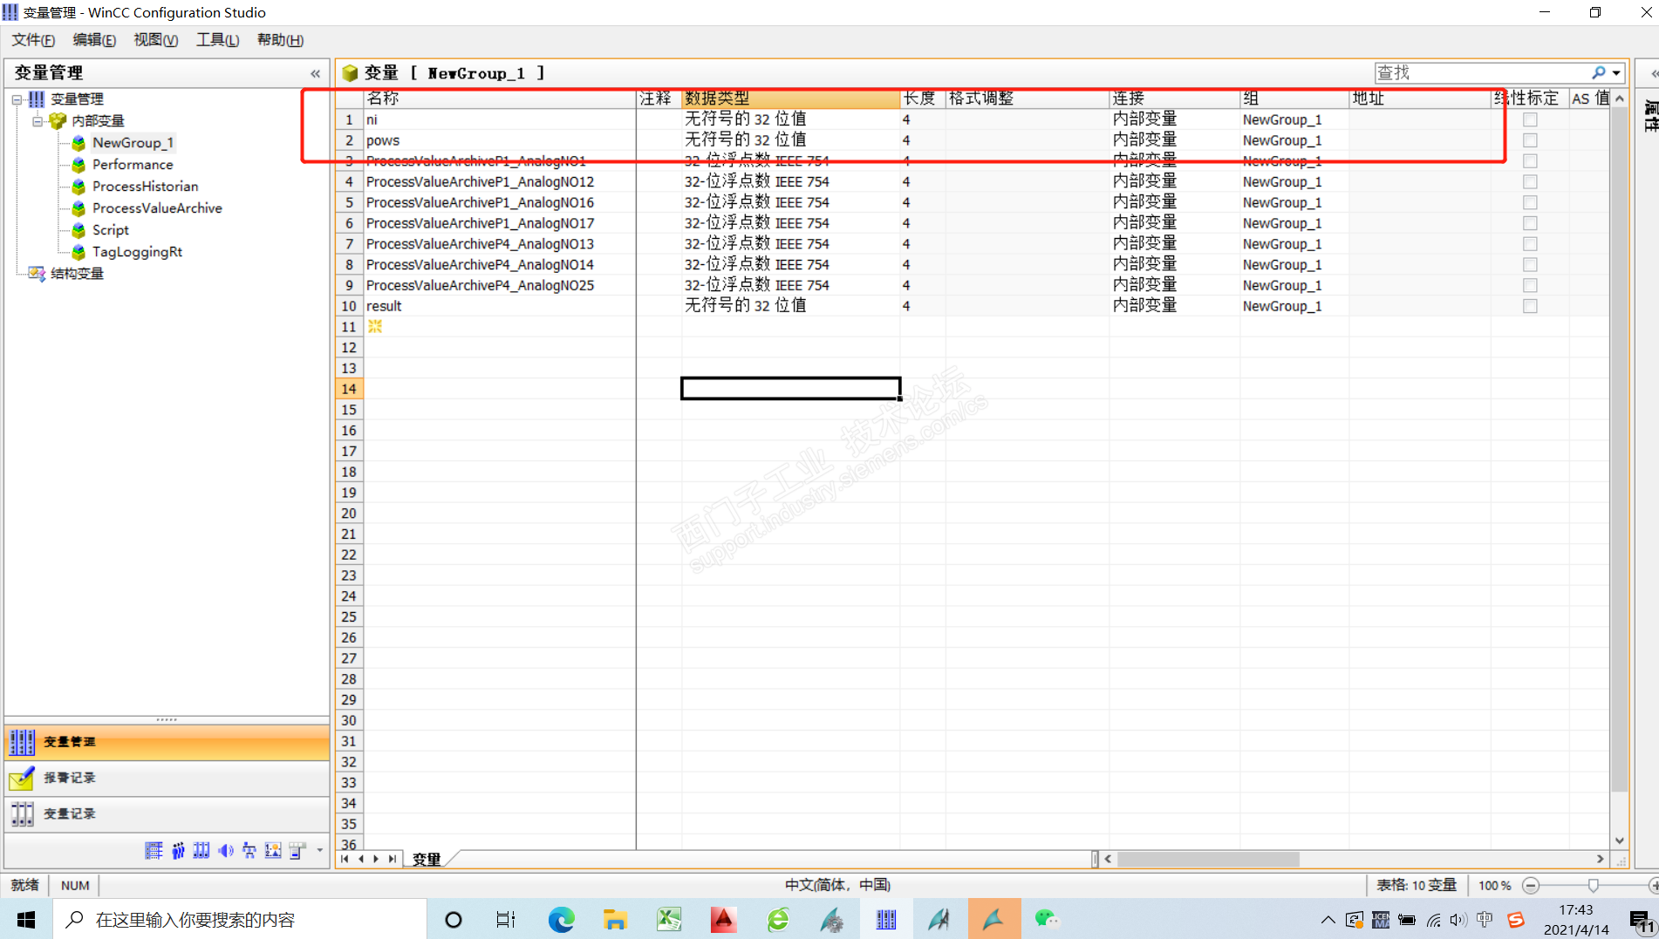1659x939 pixels.
Task: Tick linear scaling for ProcessValueArchiveP1_AnalogNO12
Action: click(1530, 181)
